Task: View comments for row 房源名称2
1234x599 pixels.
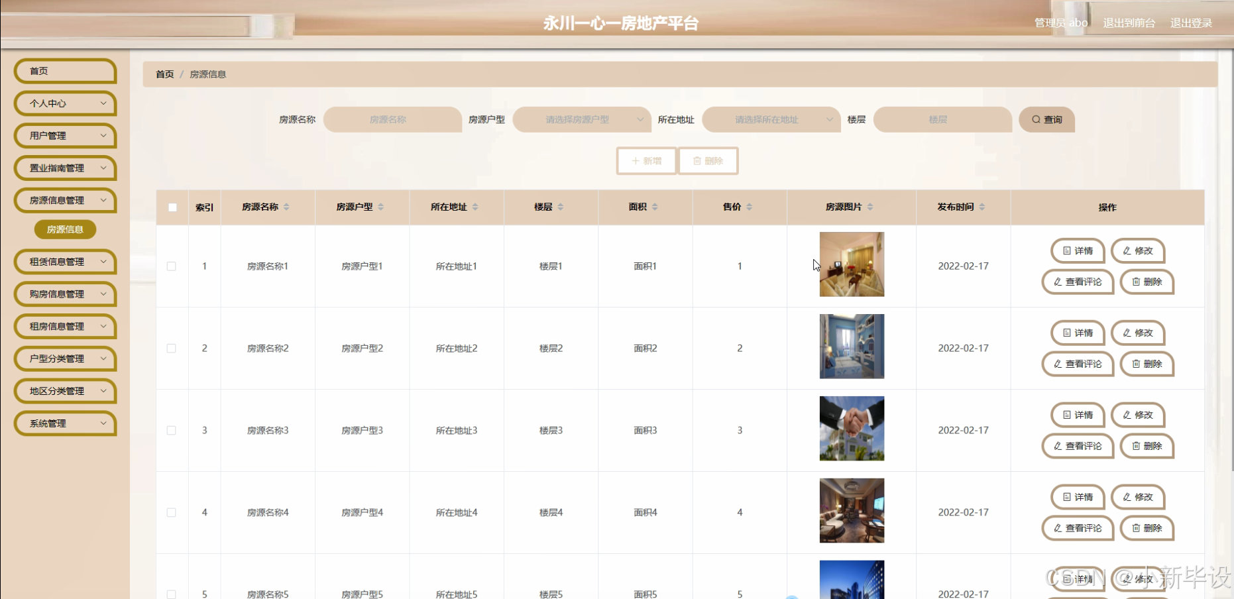Action: click(x=1078, y=364)
